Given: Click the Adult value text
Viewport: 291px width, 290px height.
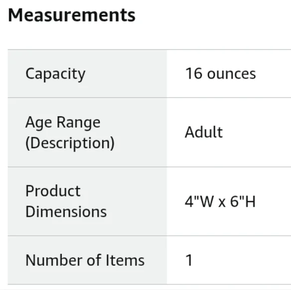Looking at the screenshot, I should tap(204, 132).
